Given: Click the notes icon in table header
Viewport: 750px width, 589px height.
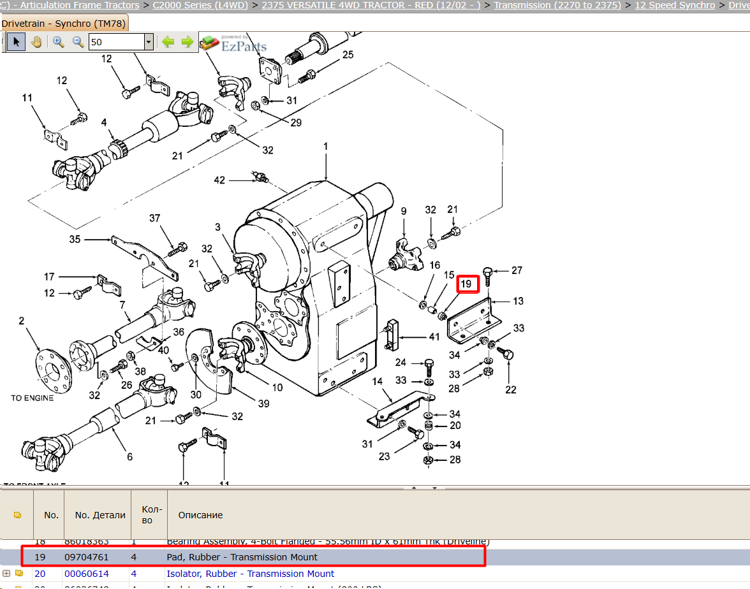Looking at the screenshot, I should pos(17,515).
